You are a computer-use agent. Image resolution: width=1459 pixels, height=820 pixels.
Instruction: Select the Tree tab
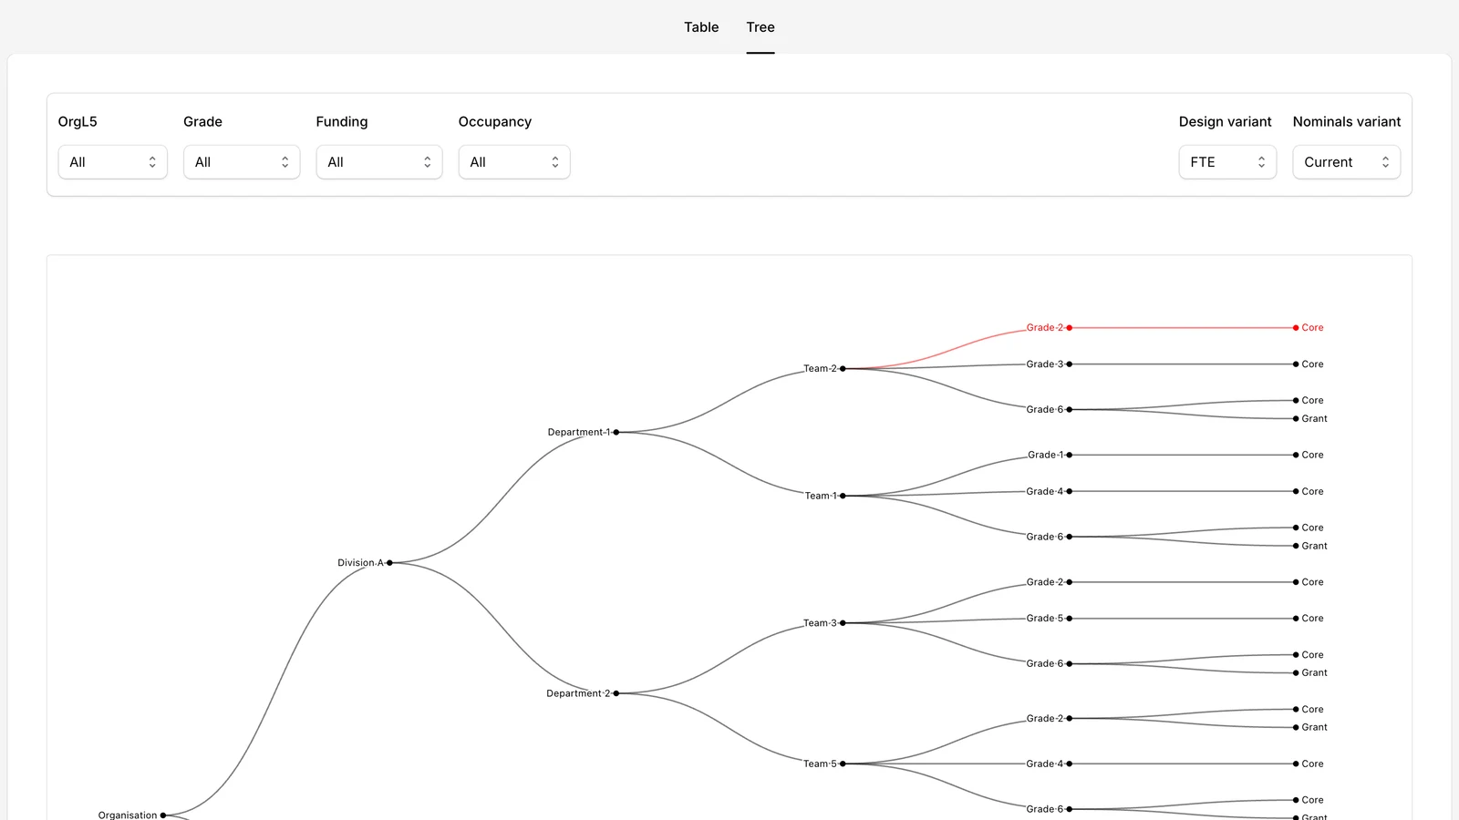click(x=761, y=27)
